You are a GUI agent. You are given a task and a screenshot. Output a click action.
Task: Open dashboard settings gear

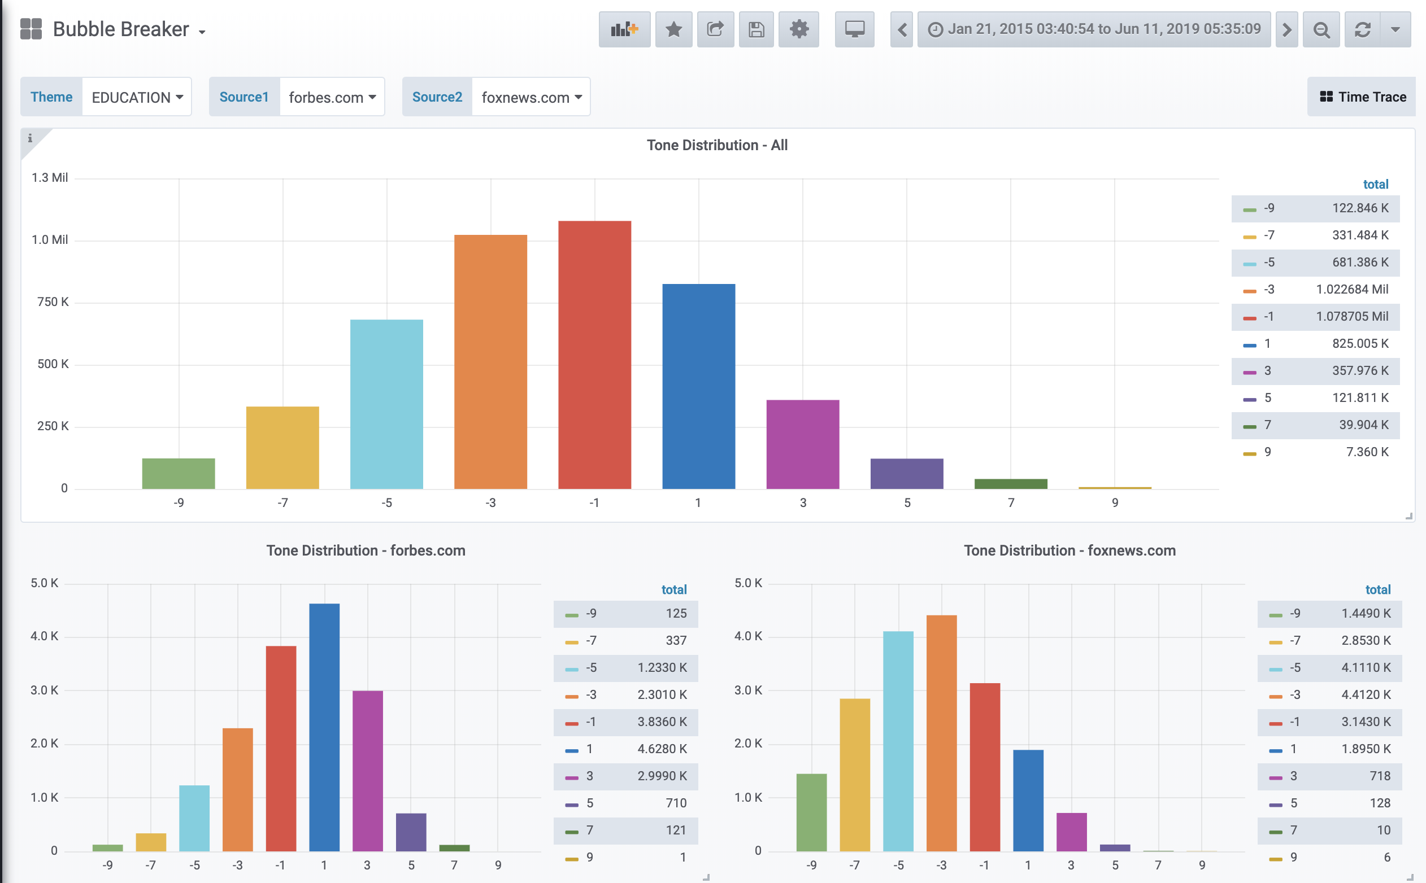pyautogui.click(x=798, y=29)
